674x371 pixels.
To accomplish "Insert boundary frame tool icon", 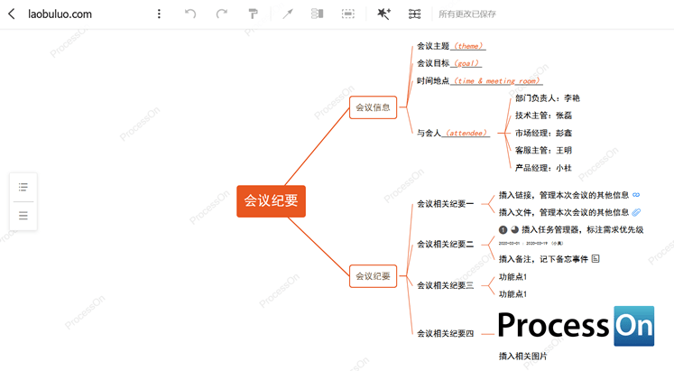I will [348, 14].
